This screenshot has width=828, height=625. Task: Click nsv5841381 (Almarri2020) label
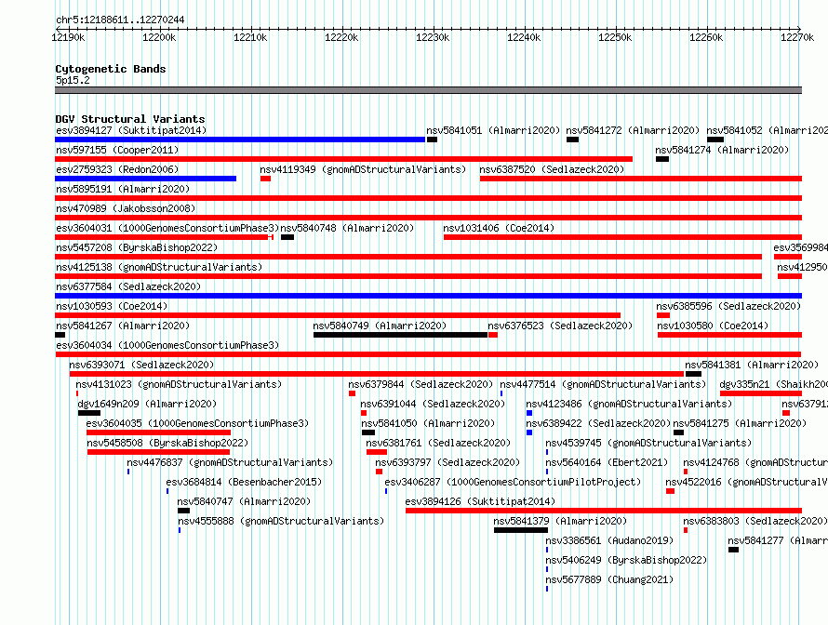tap(752, 365)
